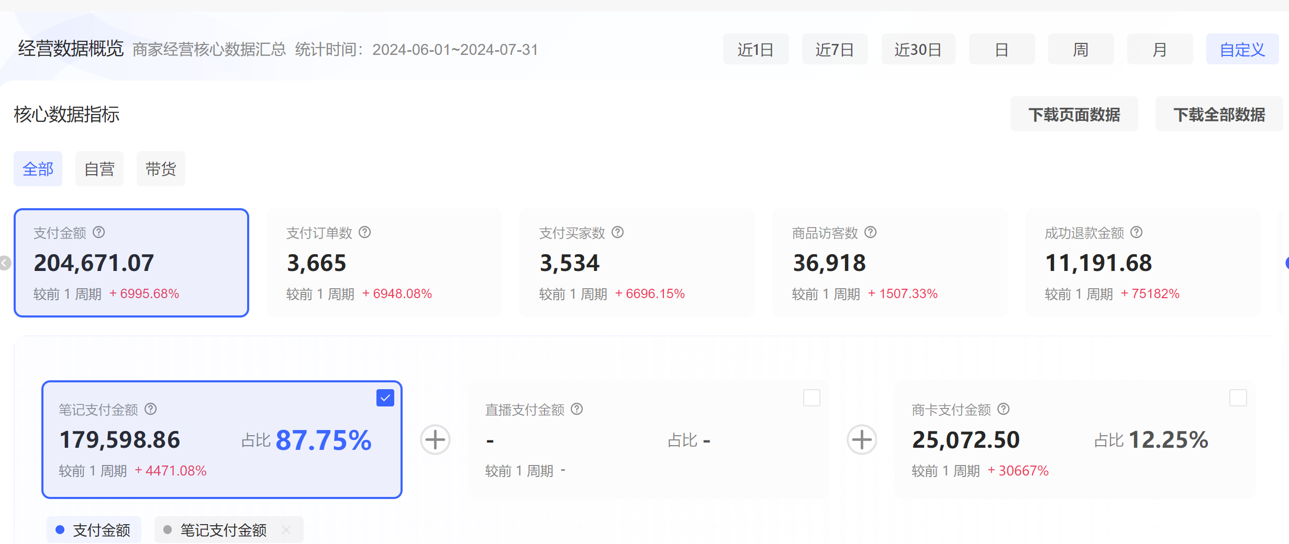Image resolution: width=1289 pixels, height=544 pixels.
Task: Click question mark beside 商卡支付金额
Action: pos(1003,409)
